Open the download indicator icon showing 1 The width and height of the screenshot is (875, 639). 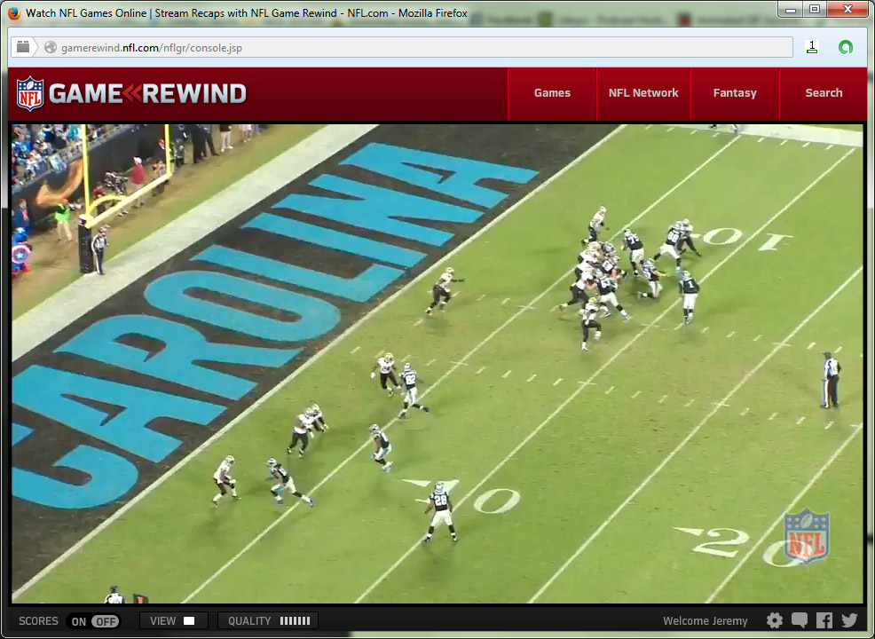[812, 47]
